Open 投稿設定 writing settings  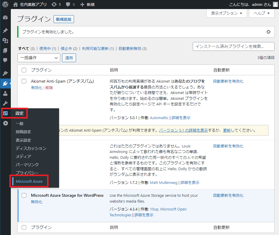[23, 132]
